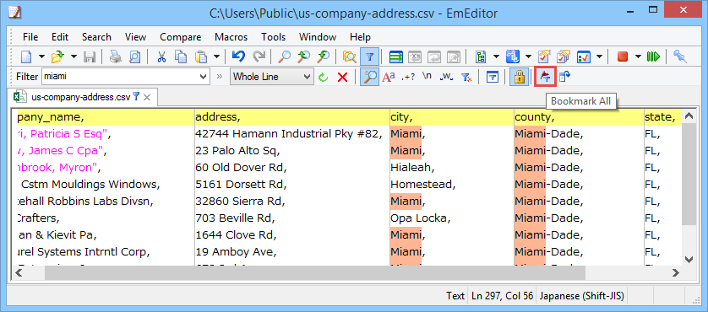Open the CSV tree icon dropdown arrow
The width and height of the screenshot is (708, 312).
tap(496, 56)
